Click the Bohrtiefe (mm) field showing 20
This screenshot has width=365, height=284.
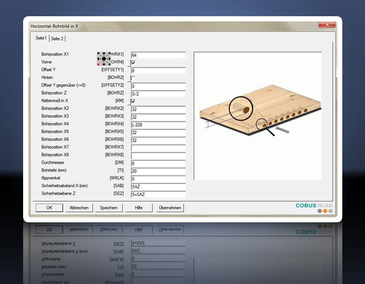tap(158, 171)
